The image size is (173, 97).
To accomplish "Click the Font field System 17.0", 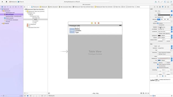I will click(x=163, y=17).
